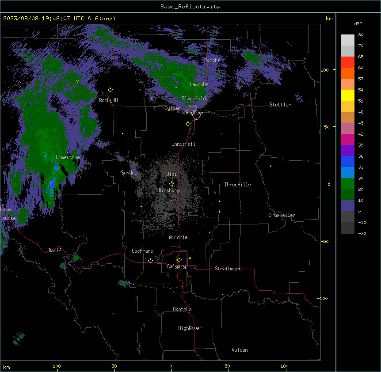
Task: Select the Innisfail label
Action: [183, 144]
